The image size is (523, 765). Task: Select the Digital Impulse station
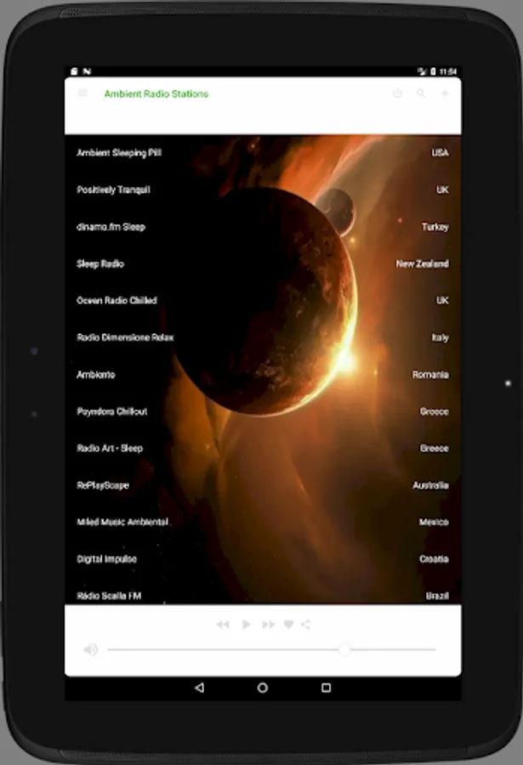263,559
